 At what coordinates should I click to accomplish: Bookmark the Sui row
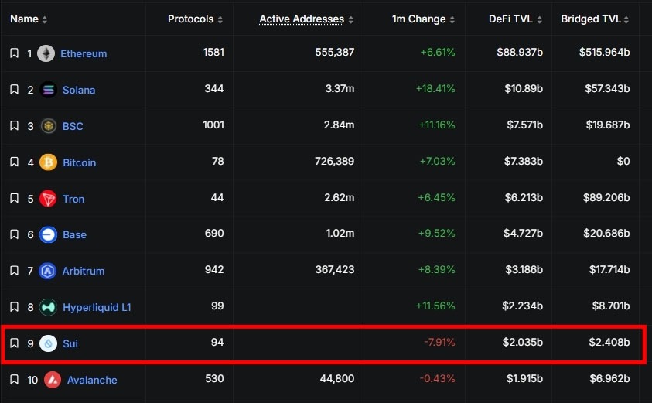tap(14, 343)
